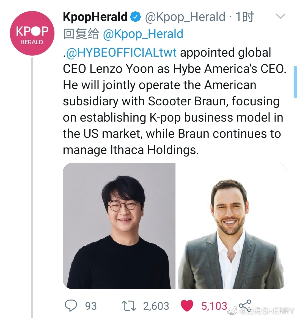Click the KPOP Herald profile avatar
This screenshot has width=297, height=318.
[32, 33]
